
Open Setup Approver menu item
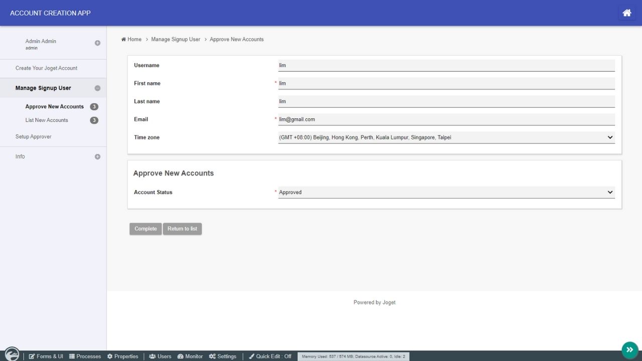point(33,136)
